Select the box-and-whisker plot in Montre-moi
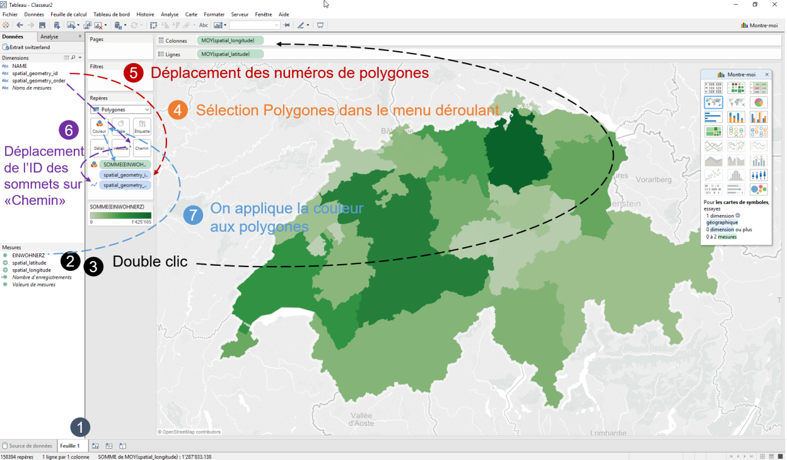Screen dimensions: 787x460 [759, 175]
